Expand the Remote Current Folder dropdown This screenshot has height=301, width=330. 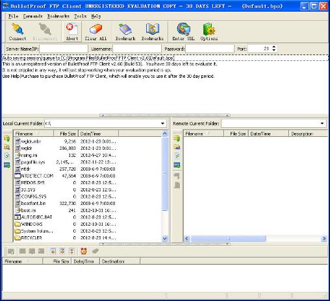(322, 123)
